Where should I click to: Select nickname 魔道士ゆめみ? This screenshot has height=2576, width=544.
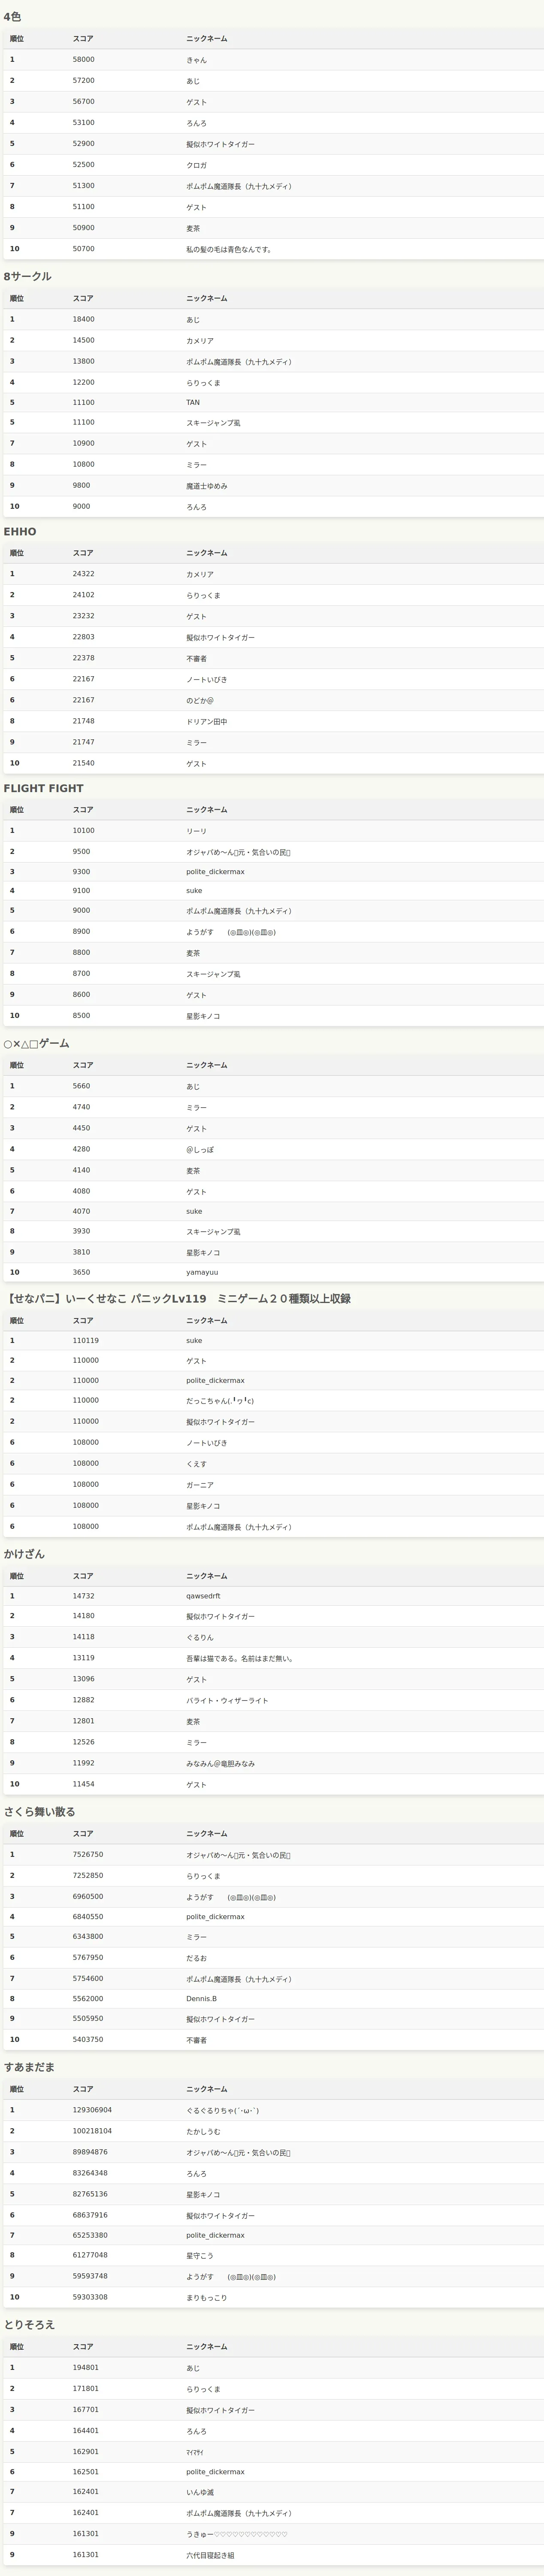(206, 486)
